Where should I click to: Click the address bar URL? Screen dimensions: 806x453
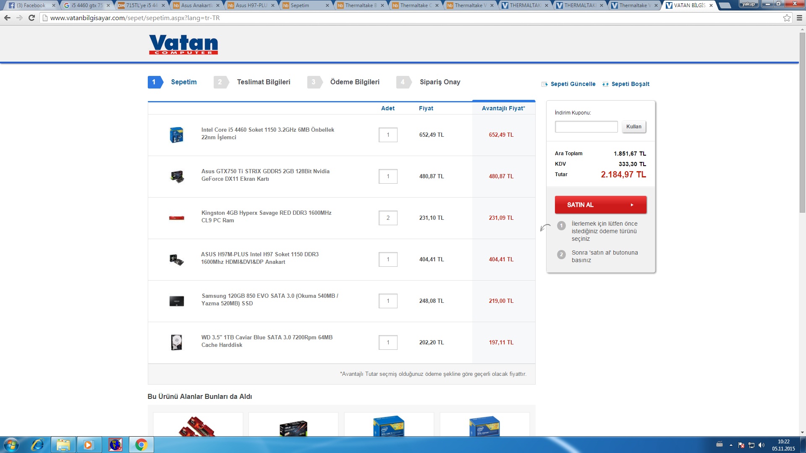click(x=135, y=18)
